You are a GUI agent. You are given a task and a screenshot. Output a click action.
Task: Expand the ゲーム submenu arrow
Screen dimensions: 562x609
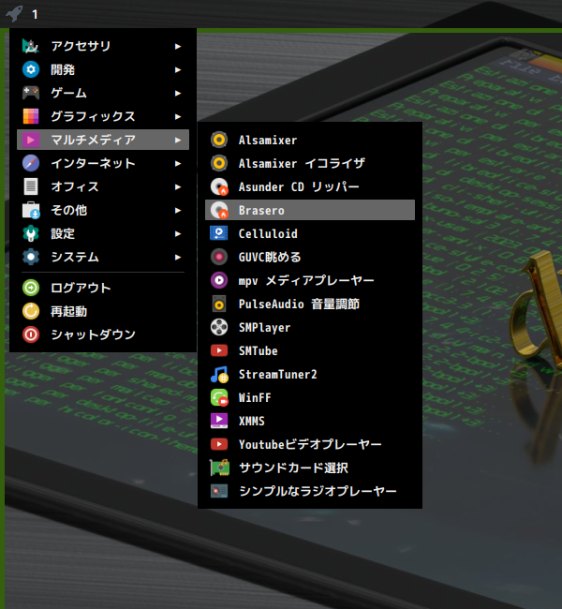pos(177,93)
